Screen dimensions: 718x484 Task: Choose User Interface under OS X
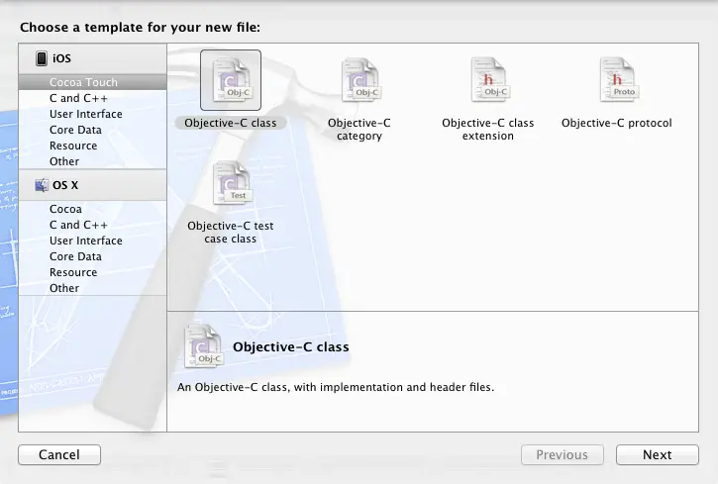click(x=86, y=241)
